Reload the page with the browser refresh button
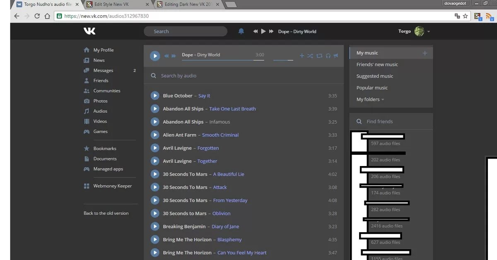497x260 pixels. pyautogui.click(x=37, y=16)
